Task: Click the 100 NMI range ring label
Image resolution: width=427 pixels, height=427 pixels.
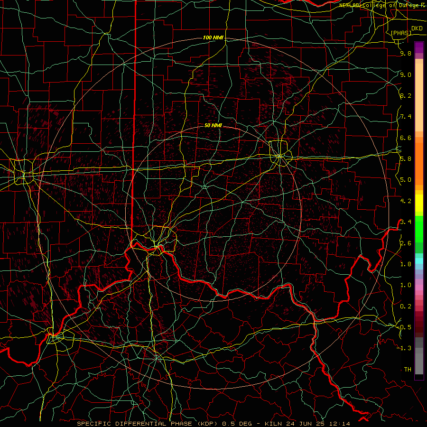Action: (213, 37)
